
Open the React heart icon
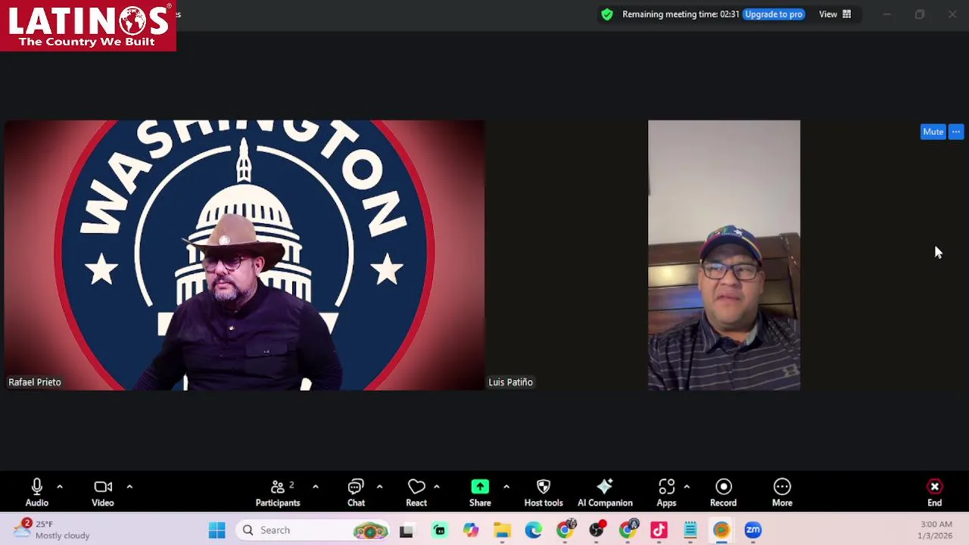coord(416,492)
